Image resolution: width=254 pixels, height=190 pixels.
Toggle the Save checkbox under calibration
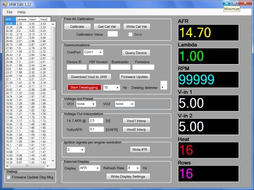[130, 34]
